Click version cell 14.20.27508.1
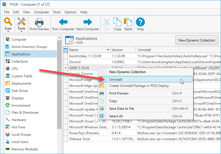 [123, 121]
